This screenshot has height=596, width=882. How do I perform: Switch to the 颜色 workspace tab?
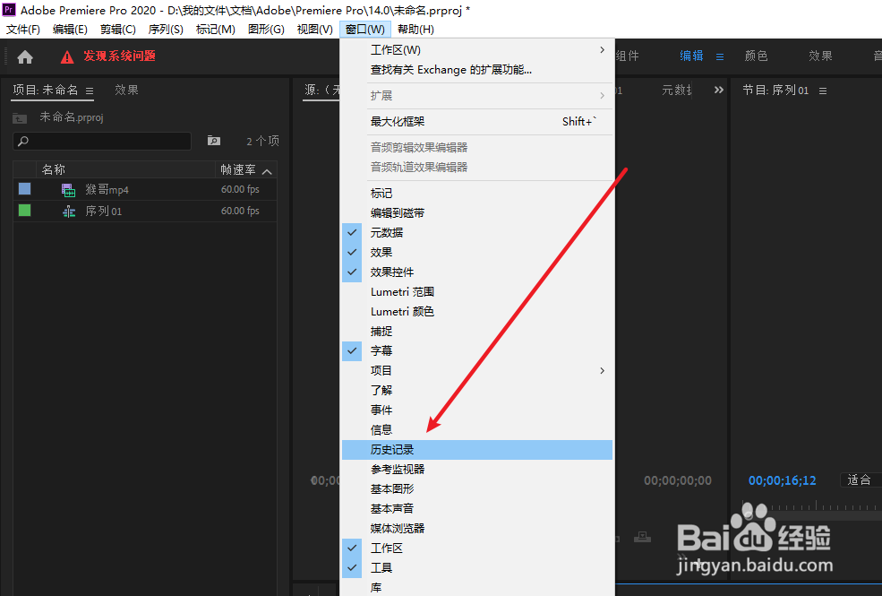[756, 56]
